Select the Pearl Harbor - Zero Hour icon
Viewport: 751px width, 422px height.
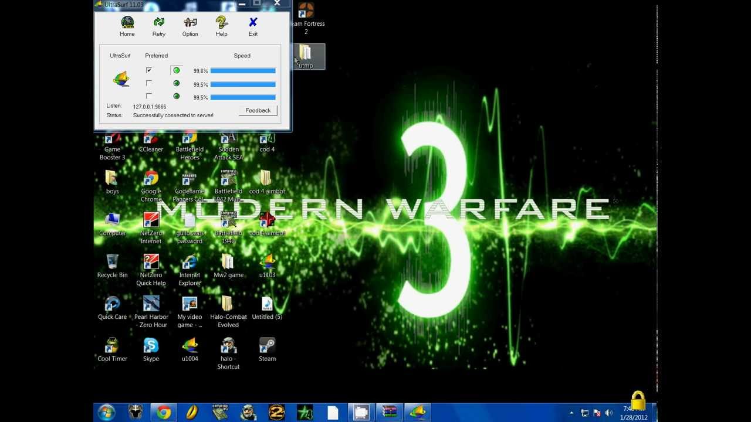click(x=151, y=312)
